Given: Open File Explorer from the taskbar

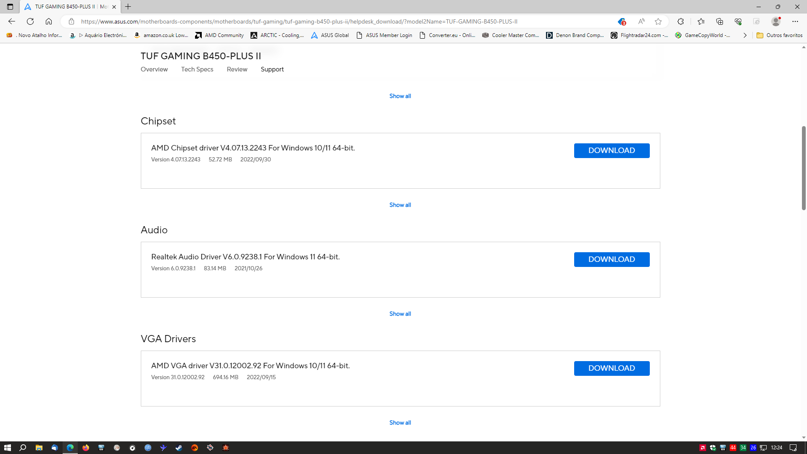Looking at the screenshot, I should [x=39, y=448].
